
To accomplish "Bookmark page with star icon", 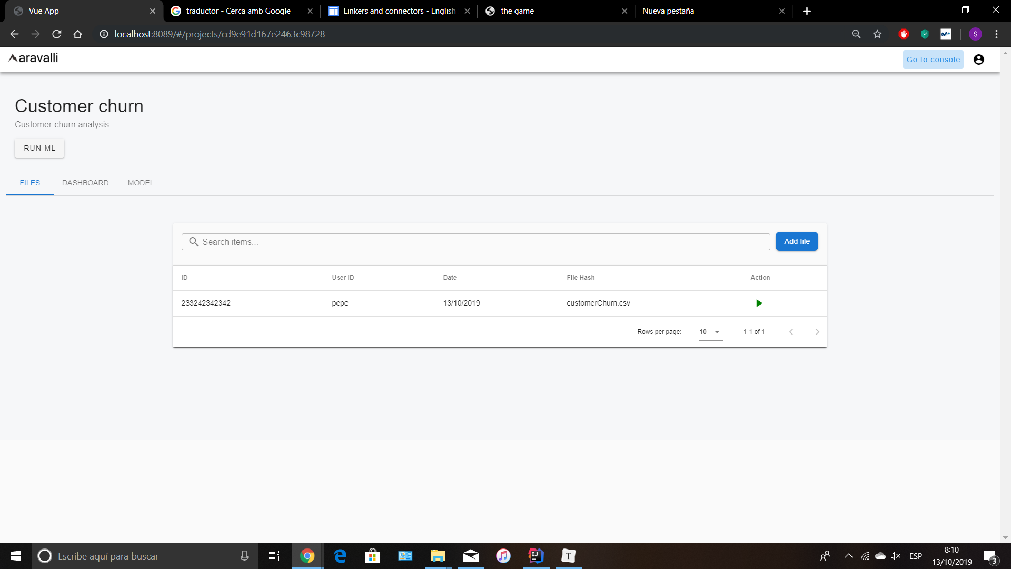I will coord(877,34).
